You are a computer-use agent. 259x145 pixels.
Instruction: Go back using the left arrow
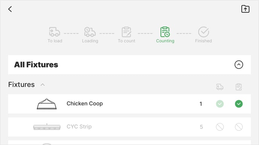pyautogui.click(x=10, y=9)
